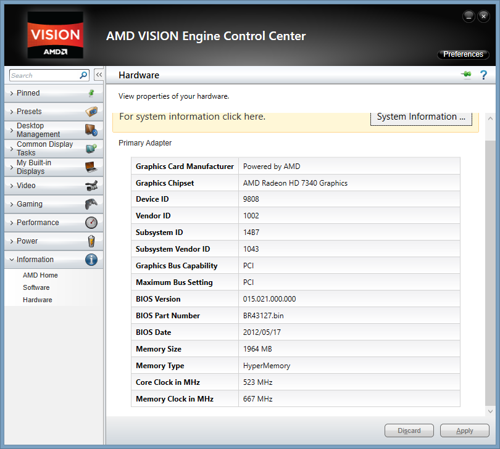
Task: Pin the Hardware page with green pushpin
Action: click(466, 75)
